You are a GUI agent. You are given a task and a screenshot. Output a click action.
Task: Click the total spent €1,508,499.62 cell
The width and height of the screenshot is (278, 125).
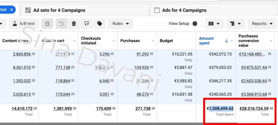point(220,108)
